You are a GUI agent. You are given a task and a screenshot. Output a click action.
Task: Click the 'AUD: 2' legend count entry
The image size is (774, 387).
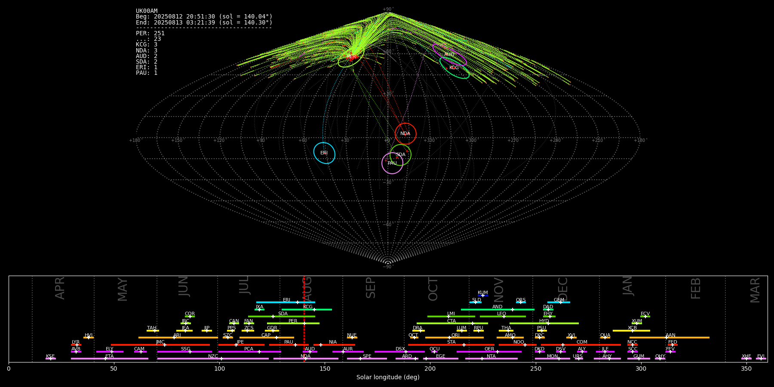(147, 56)
